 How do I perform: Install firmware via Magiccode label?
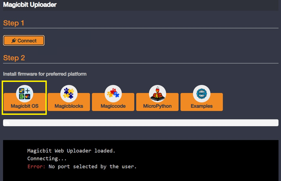[x=113, y=106]
